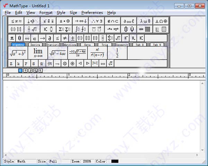Insert the theta symbol from small bar

[x=19, y=38]
